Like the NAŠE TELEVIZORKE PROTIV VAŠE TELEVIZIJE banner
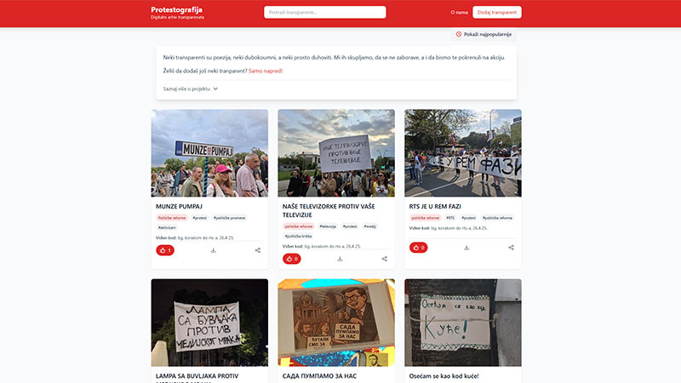 pyautogui.click(x=292, y=259)
